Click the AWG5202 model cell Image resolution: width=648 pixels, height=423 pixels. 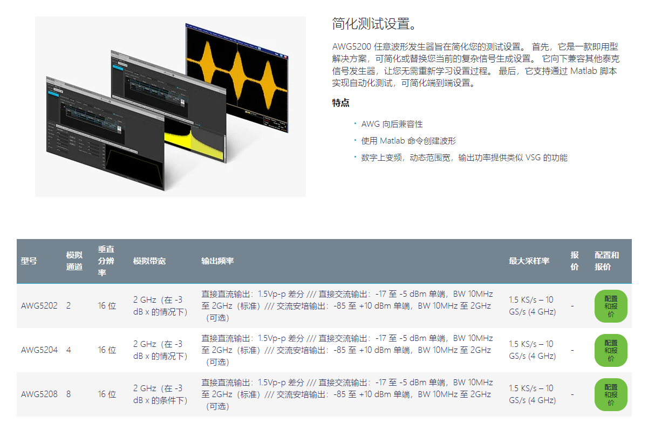[x=39, y=305]
